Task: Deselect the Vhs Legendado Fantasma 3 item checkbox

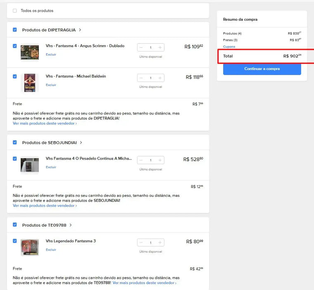Action: coord(15,241)
